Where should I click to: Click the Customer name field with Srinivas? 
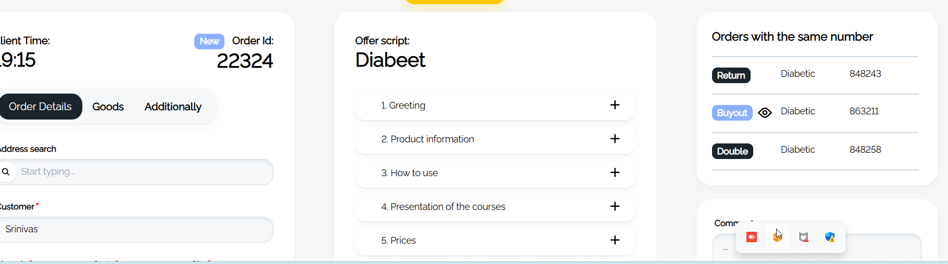[x=136, y=230]
